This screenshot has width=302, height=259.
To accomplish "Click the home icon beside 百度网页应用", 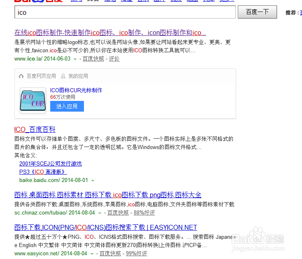I will pyautogui.click(x=21, y=76).
